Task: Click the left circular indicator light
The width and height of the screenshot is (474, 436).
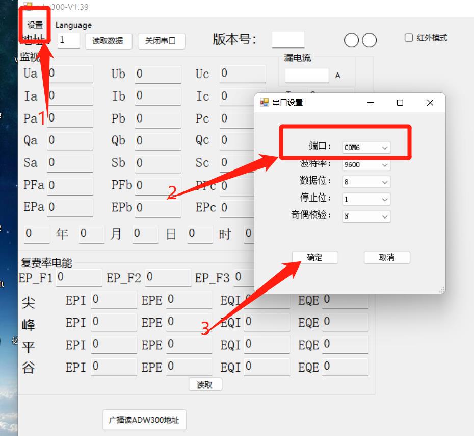Action: coord(351,40)
